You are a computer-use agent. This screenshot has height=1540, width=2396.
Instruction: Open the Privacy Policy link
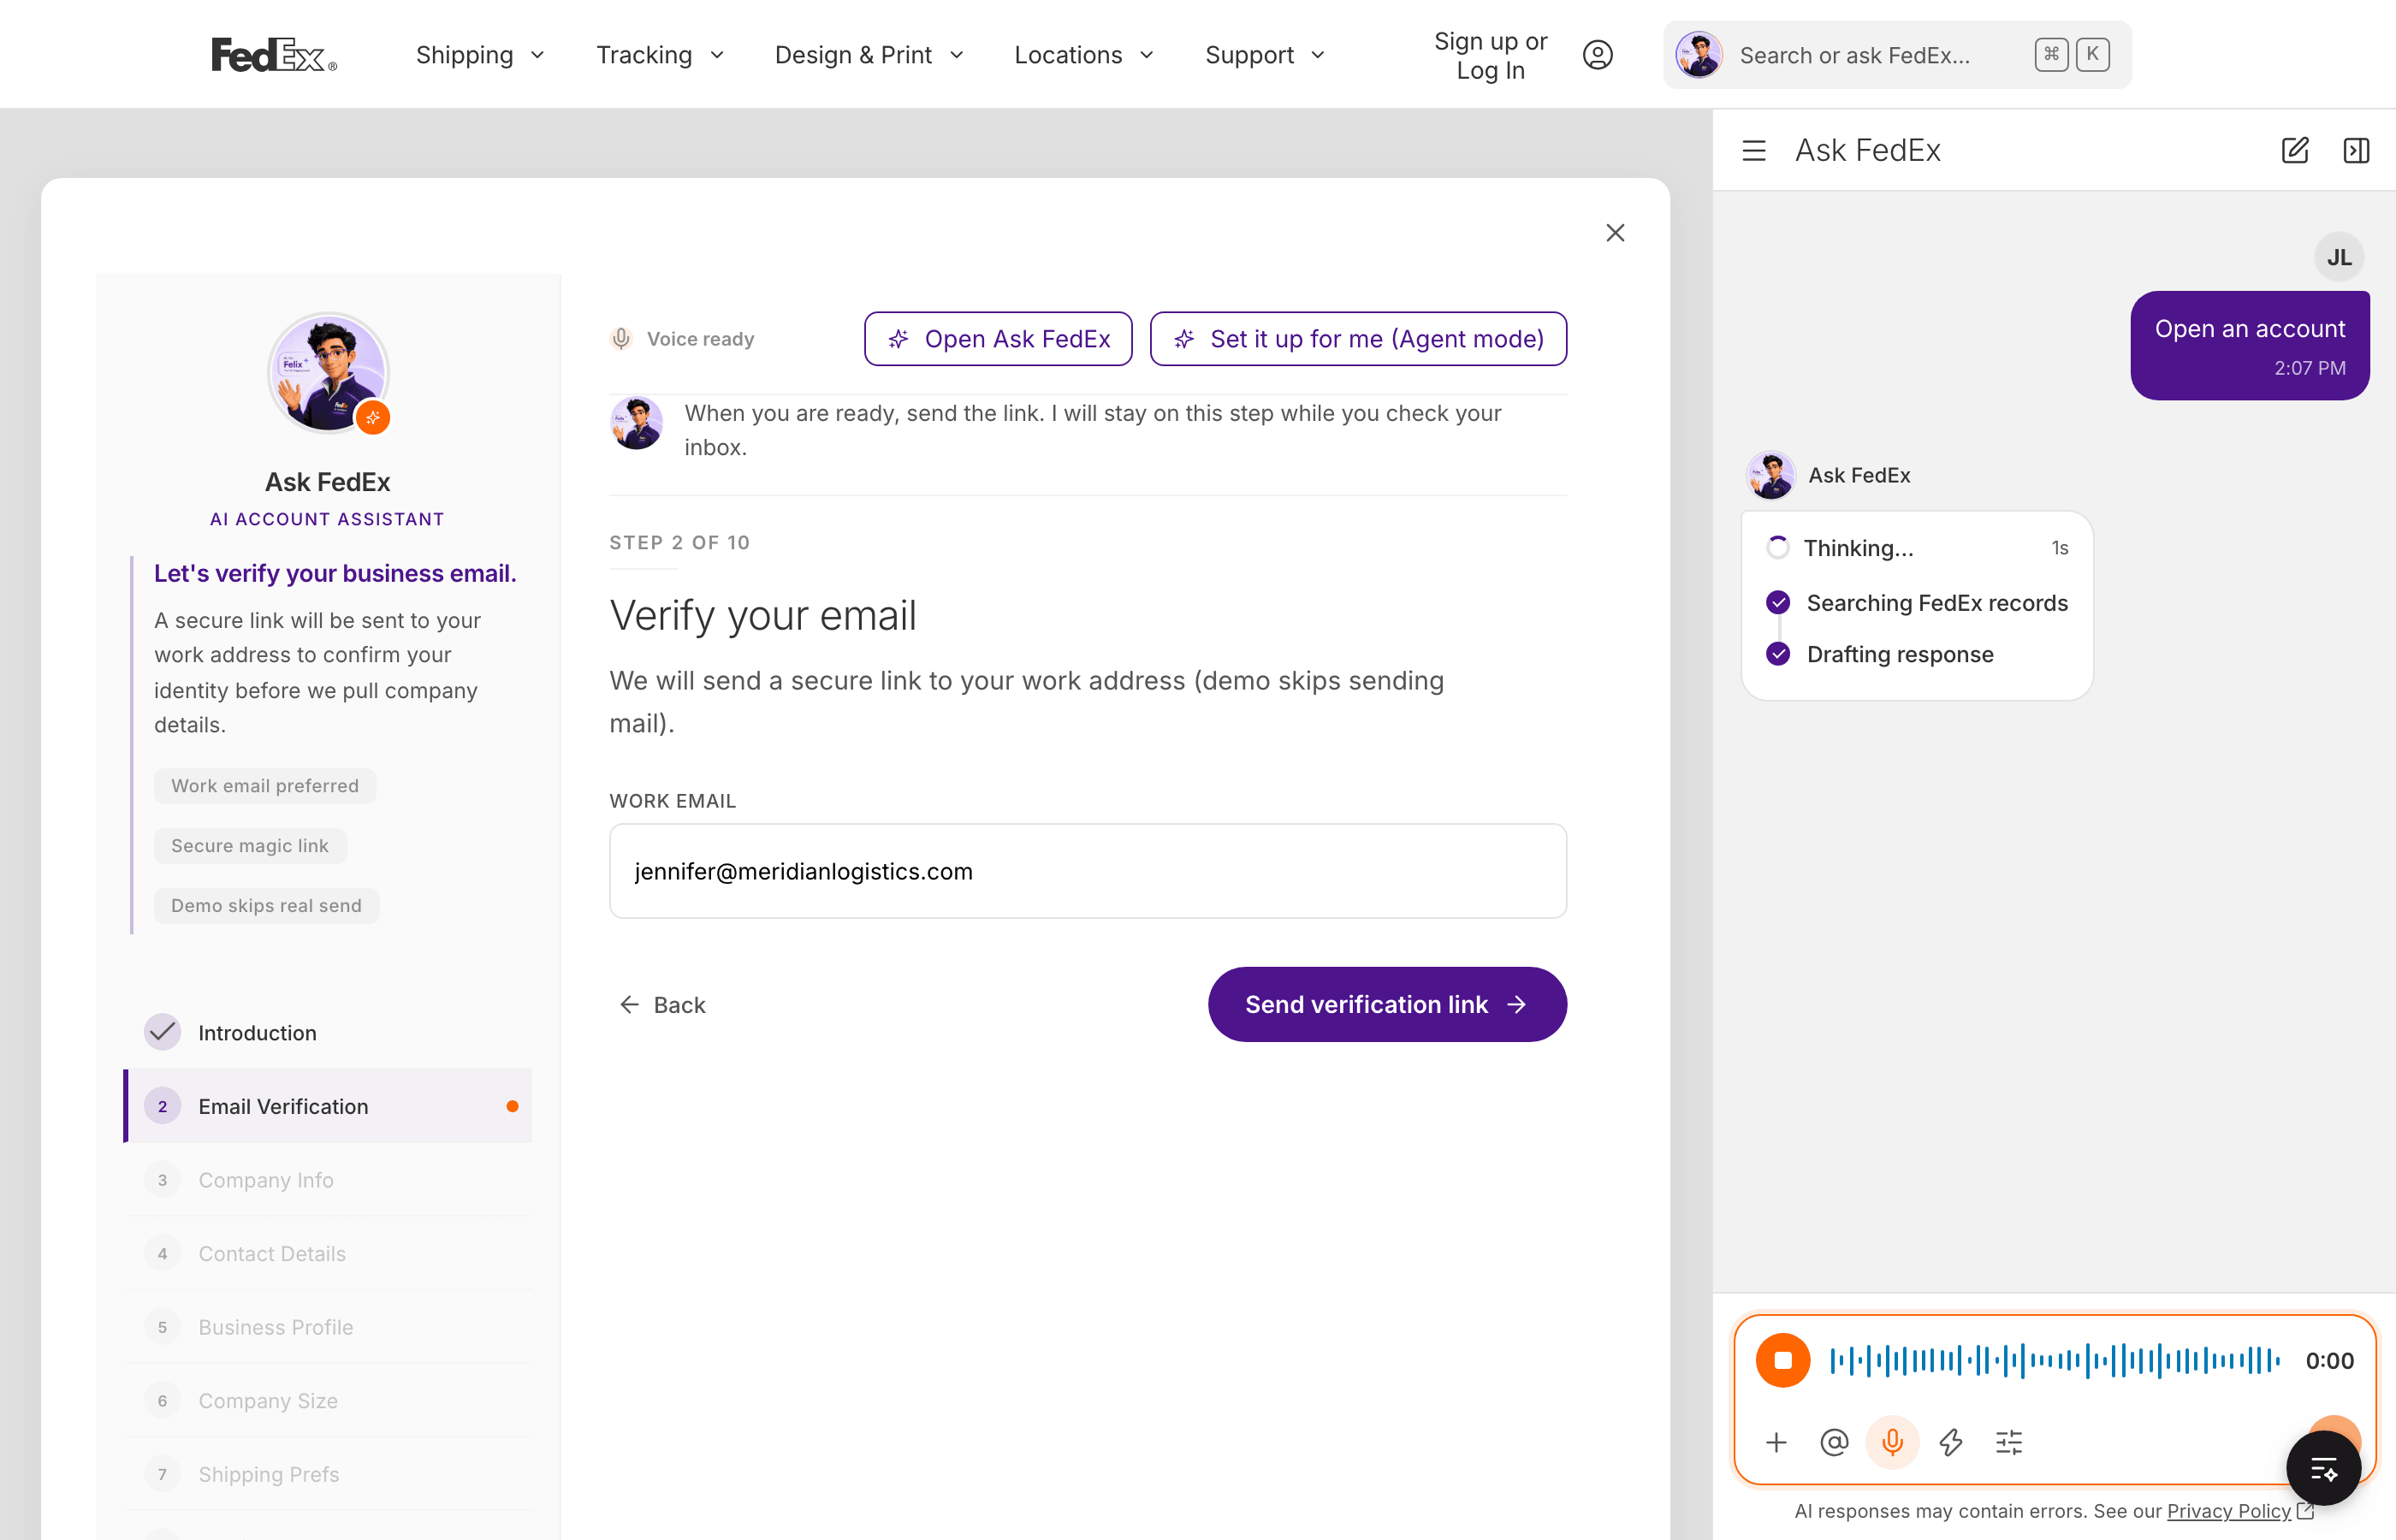(2229, 1511)
